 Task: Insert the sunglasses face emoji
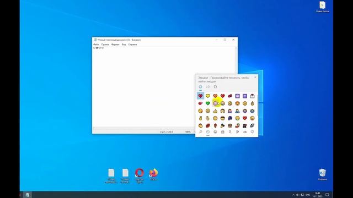point(223,118)
